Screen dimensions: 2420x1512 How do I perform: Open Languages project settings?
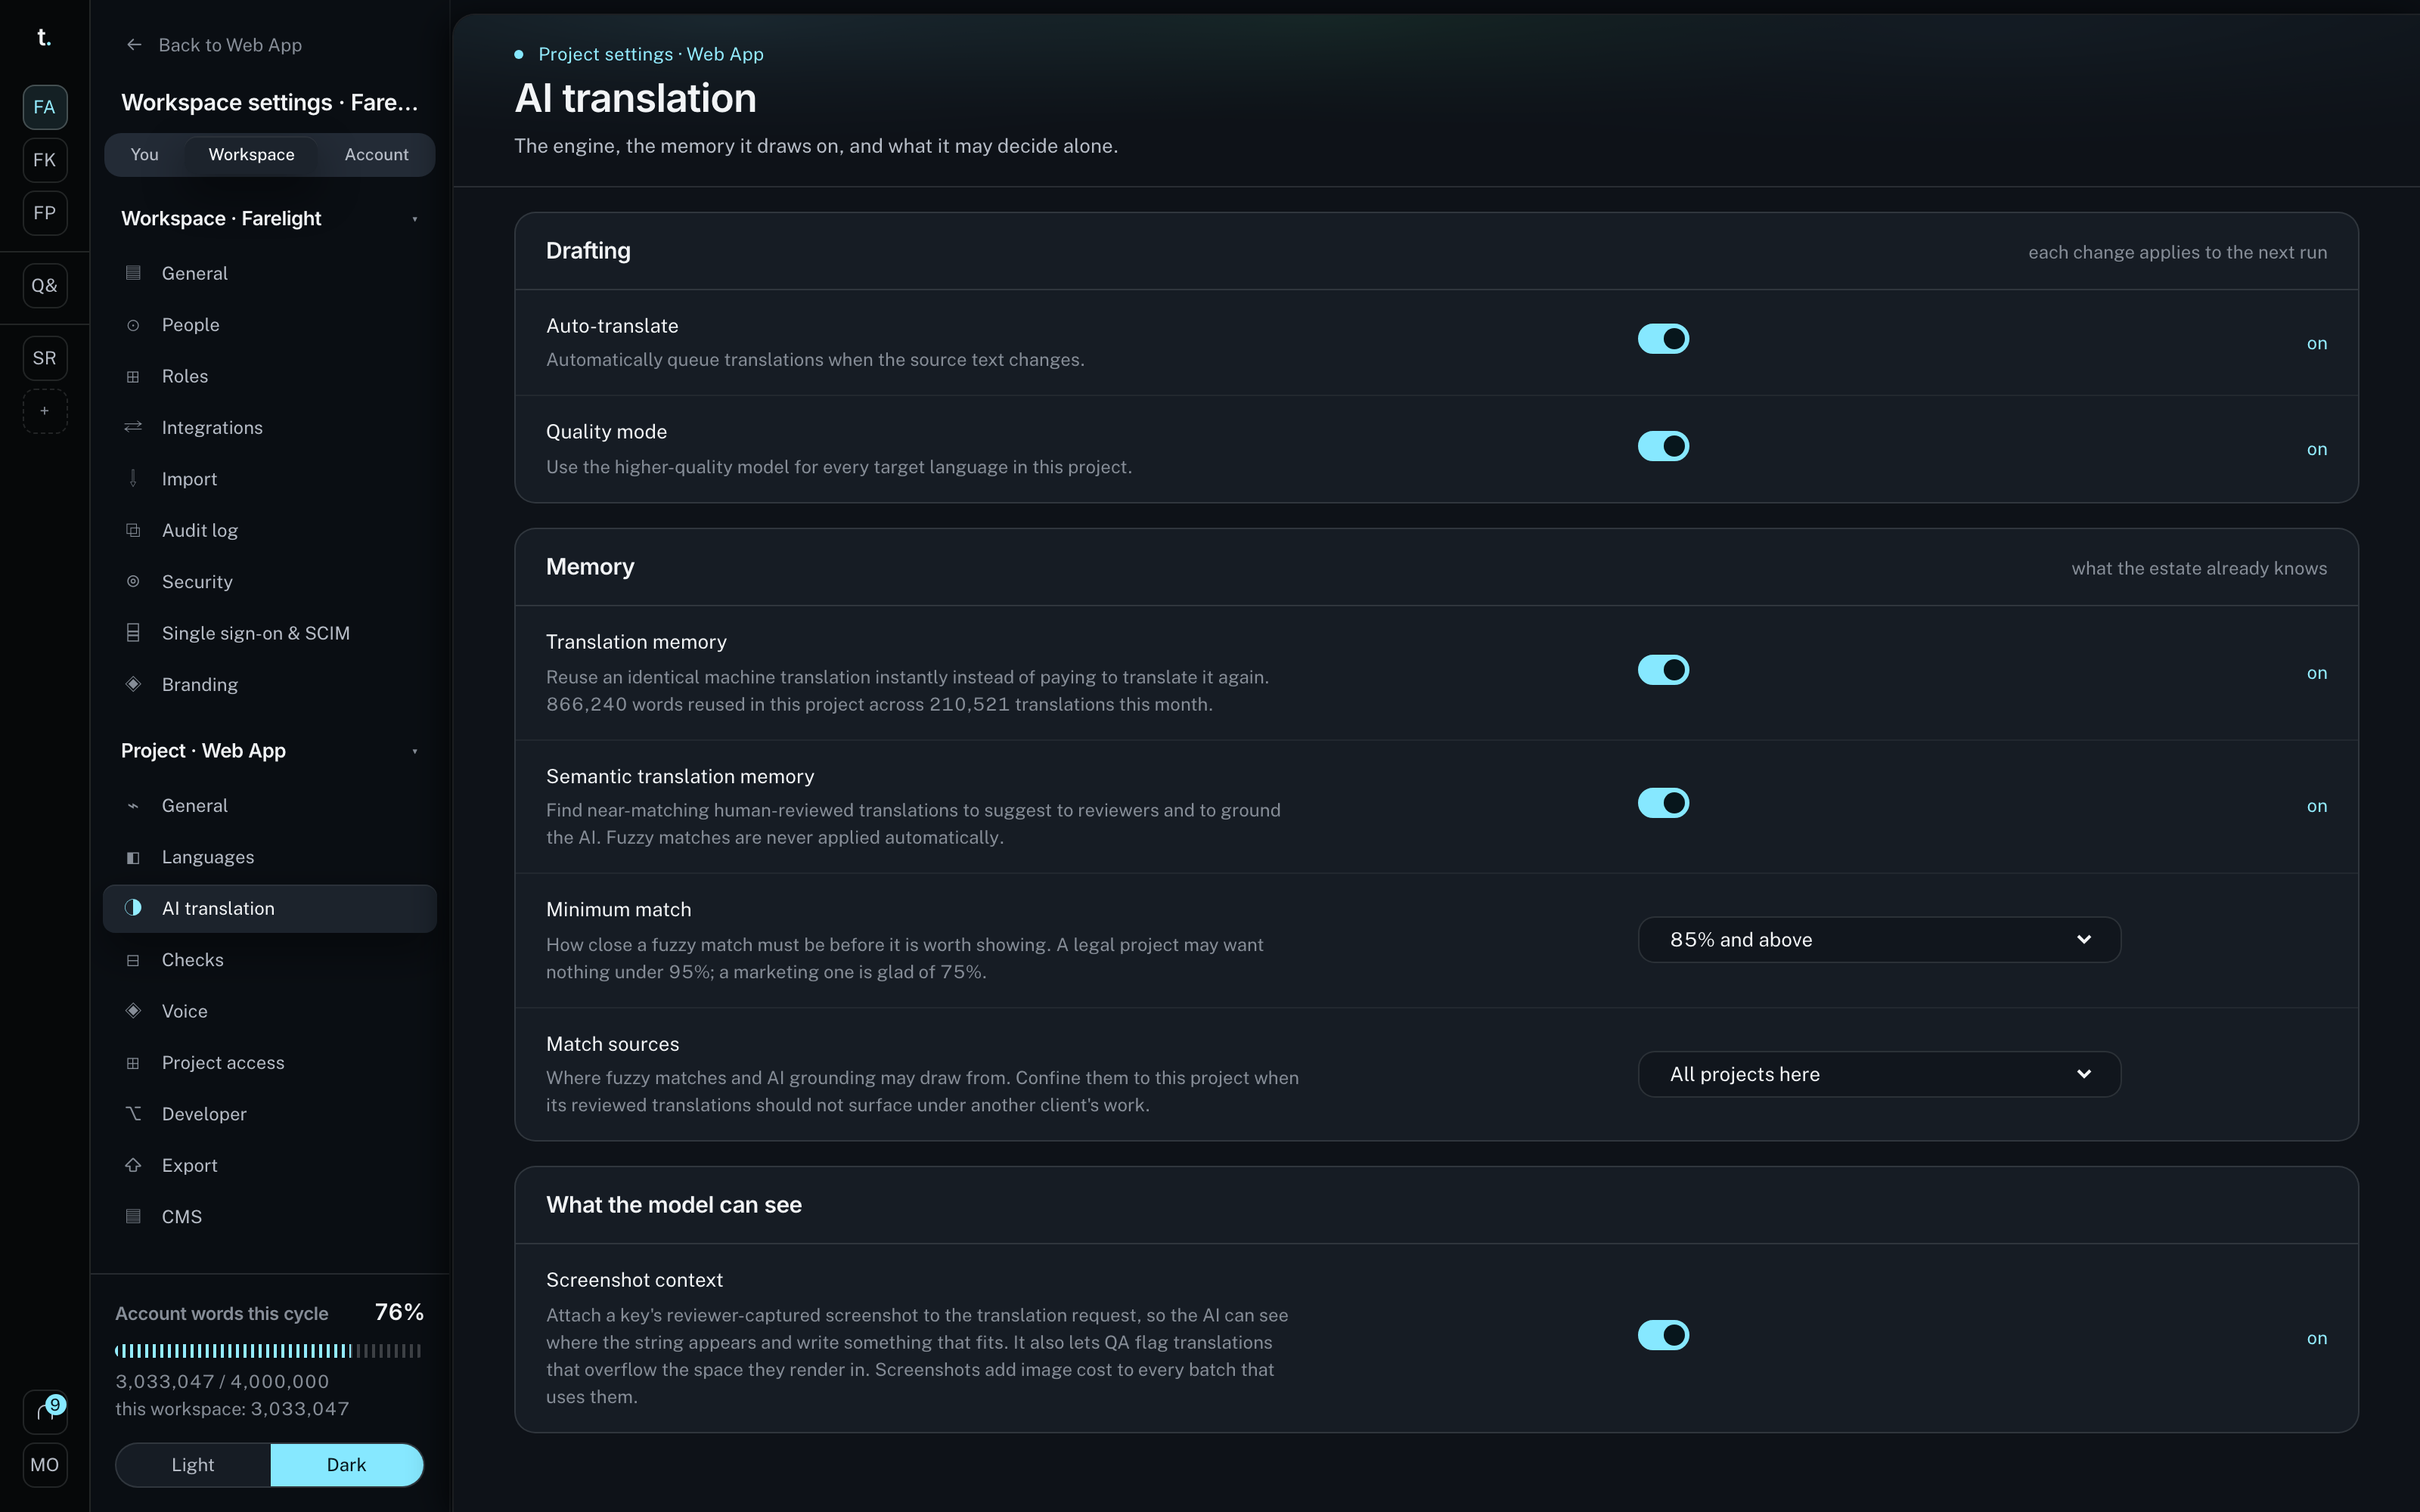coord(269,857)
